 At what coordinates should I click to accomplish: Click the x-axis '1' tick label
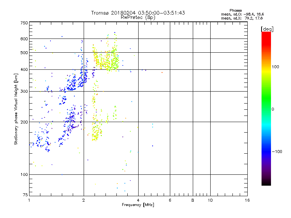pyautogui.click(x=29, y=201)
